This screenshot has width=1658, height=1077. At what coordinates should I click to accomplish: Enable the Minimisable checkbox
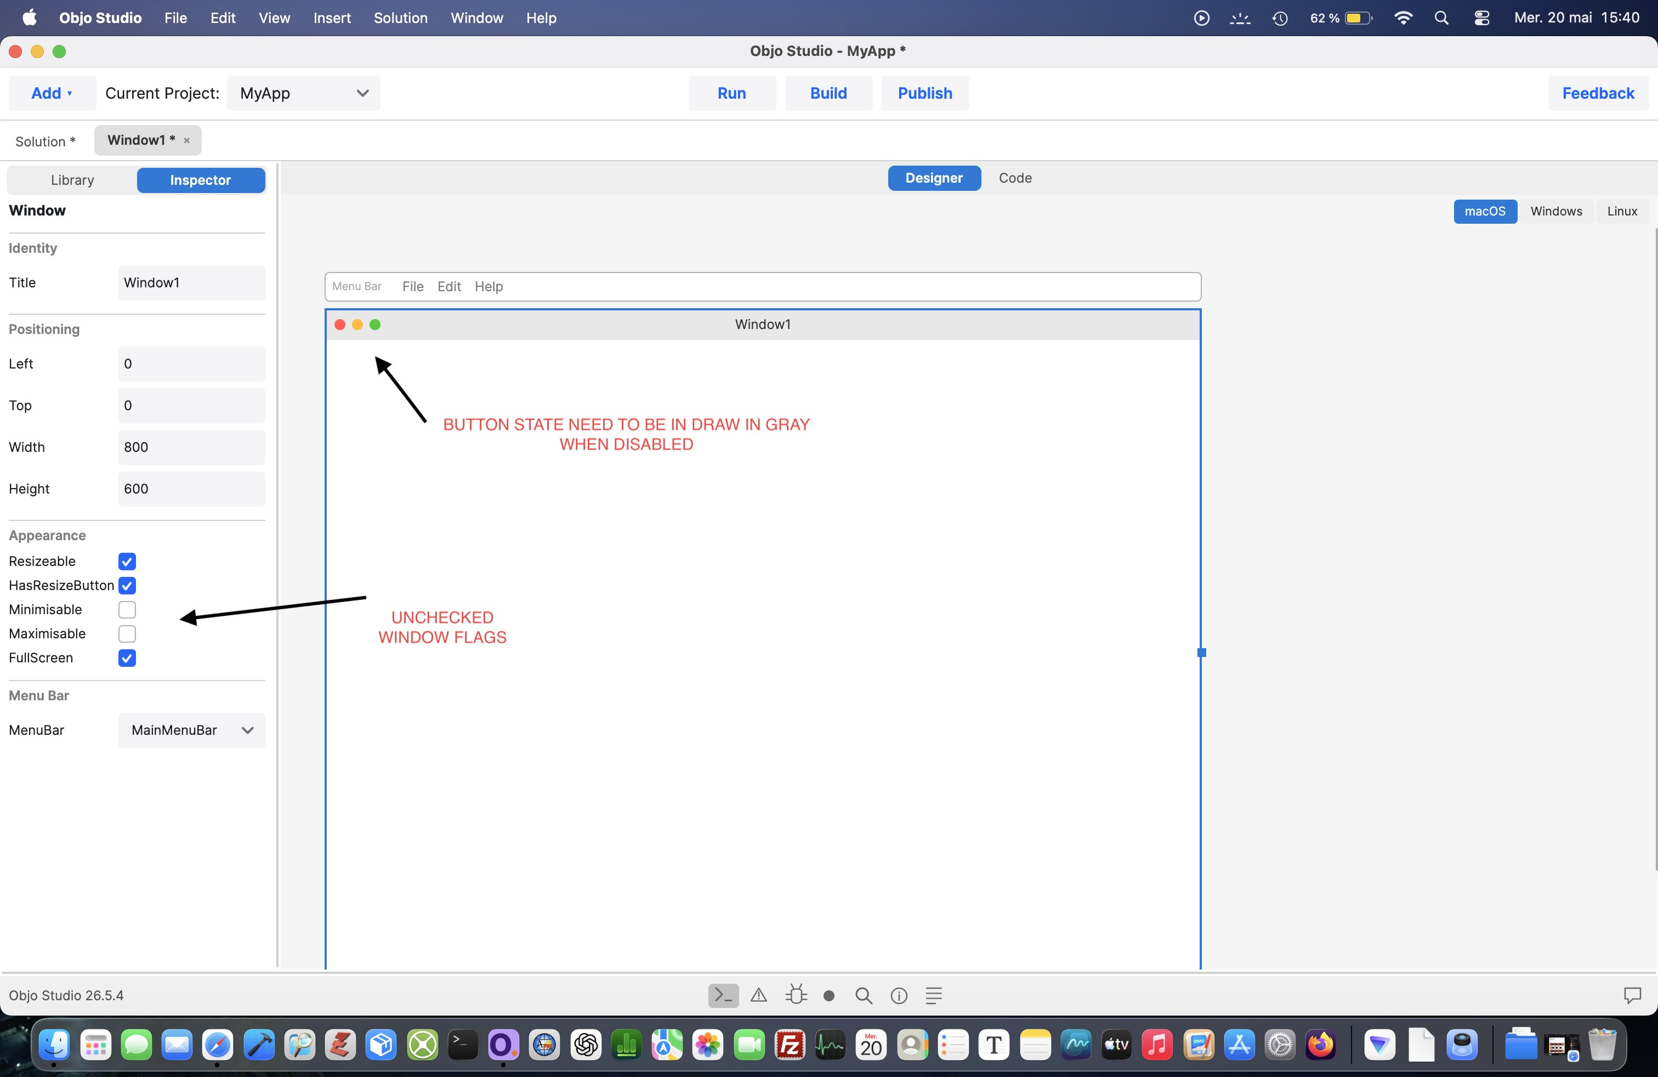tap(127, 610)
